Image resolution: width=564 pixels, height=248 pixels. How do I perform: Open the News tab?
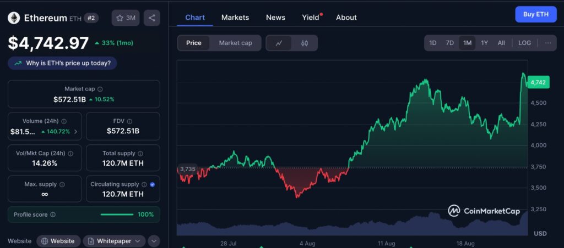point(275,18)
